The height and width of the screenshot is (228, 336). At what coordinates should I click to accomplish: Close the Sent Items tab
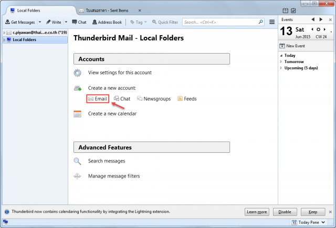(x=140, y=11)
